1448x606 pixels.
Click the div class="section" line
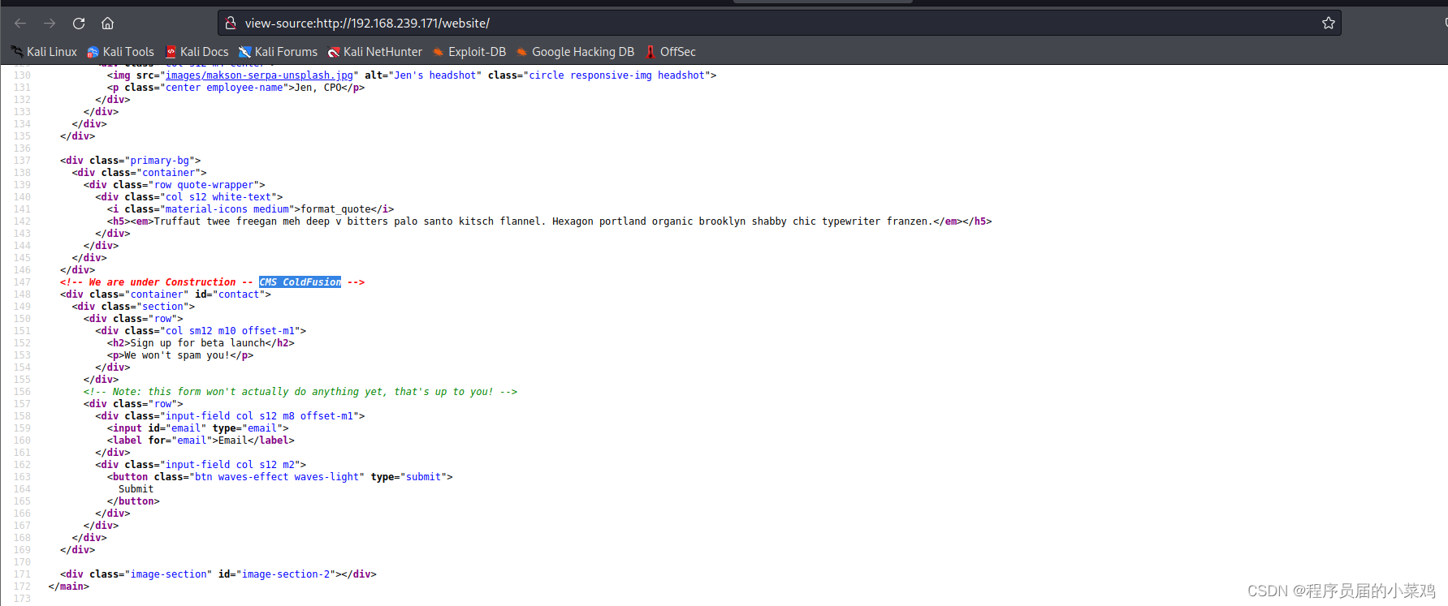point(133,307)
